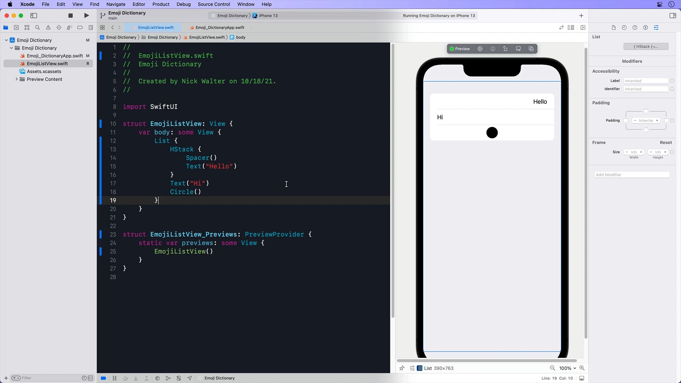
Task: Start the live preview play button
Action: [x=480, y=49]
